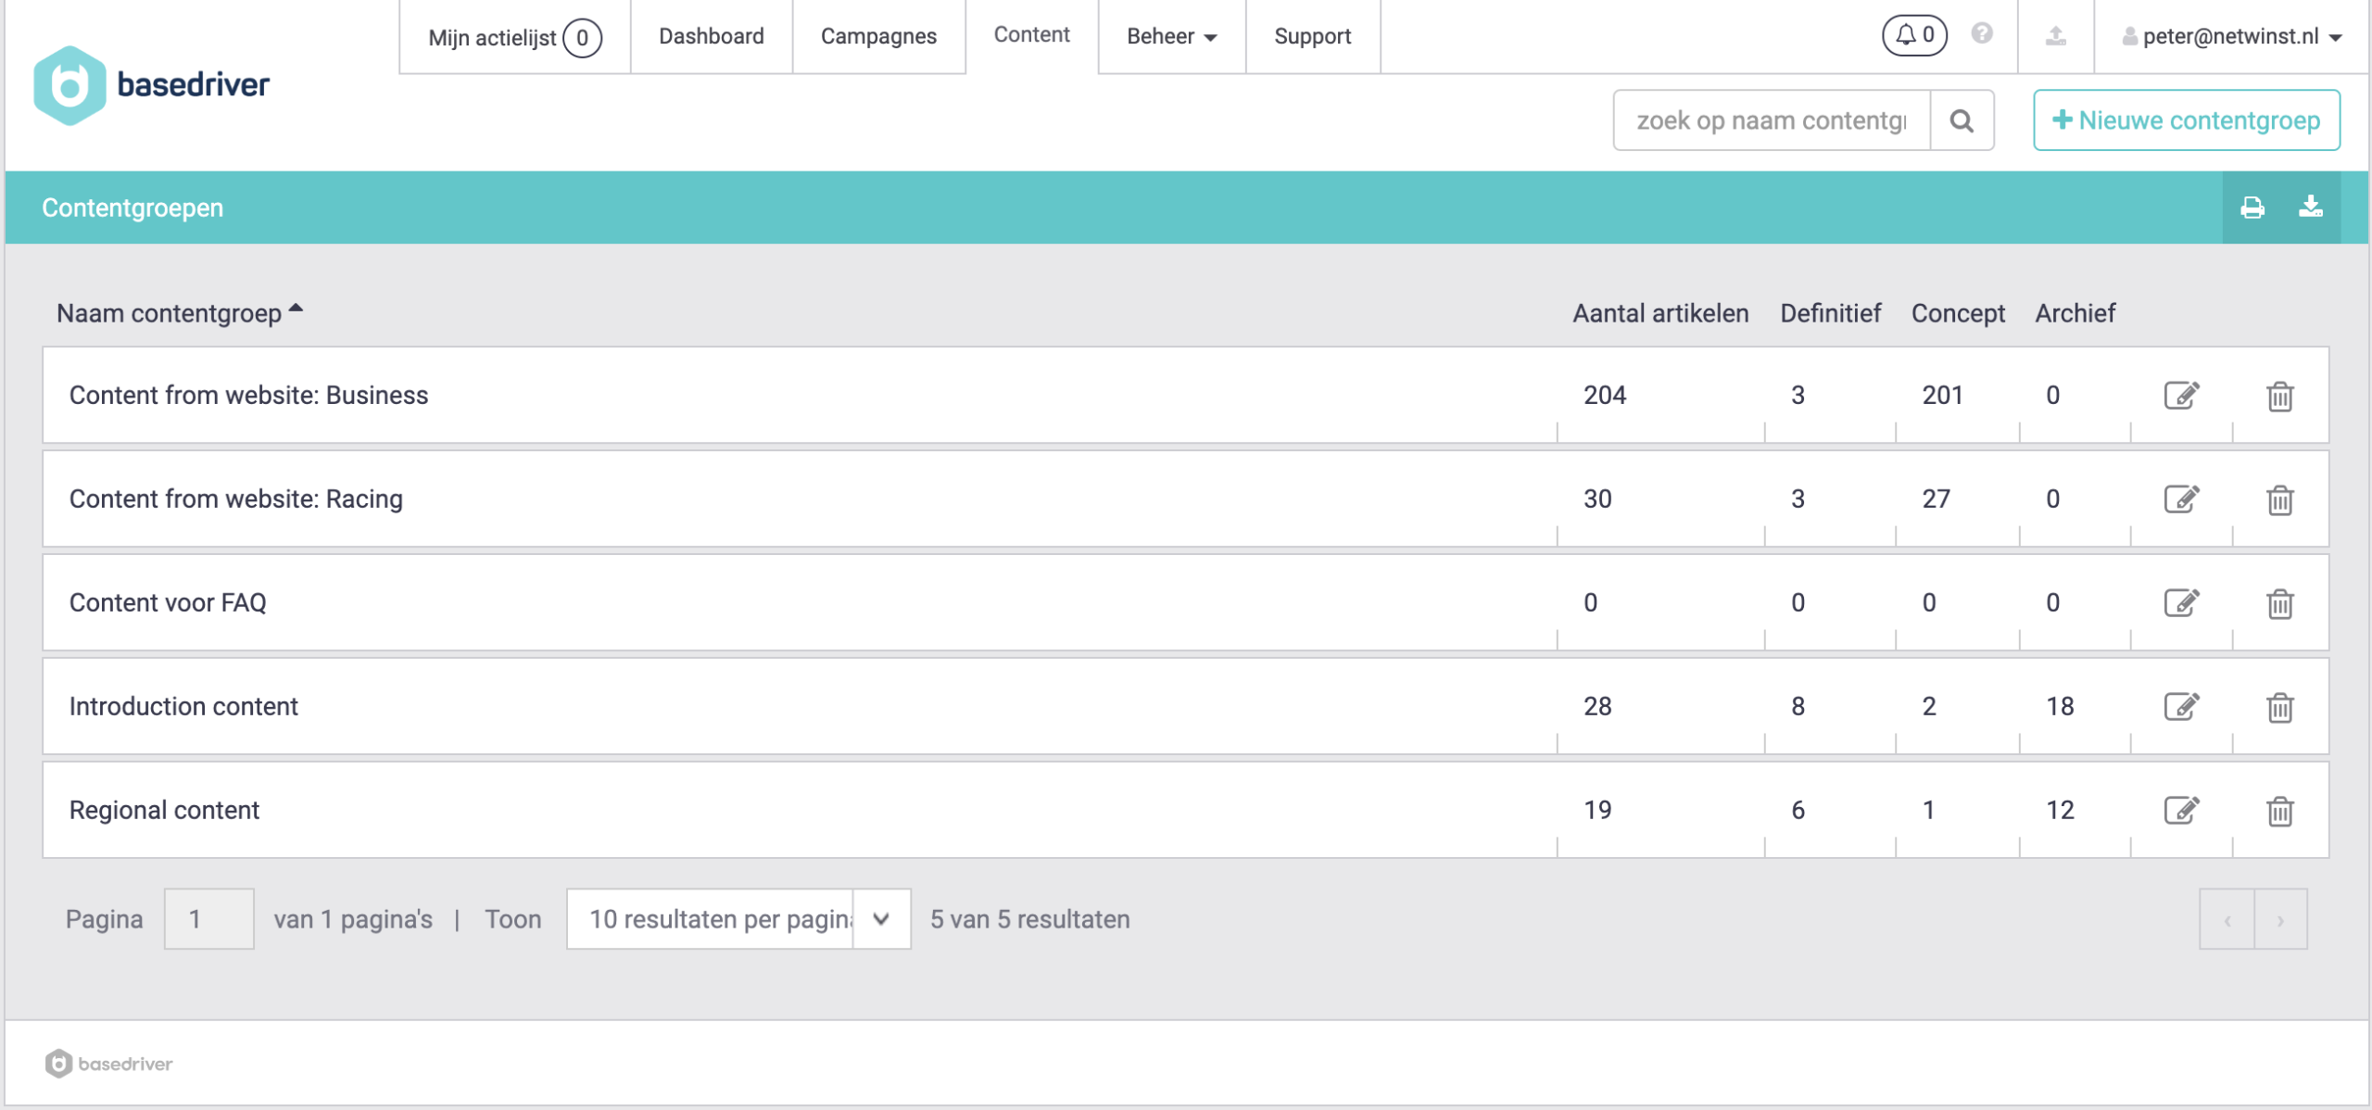The height and width of the screenshot is (1110, 2372).
Task: Click the 27 concept value for Racing
Action: (x=1936, y=499)
